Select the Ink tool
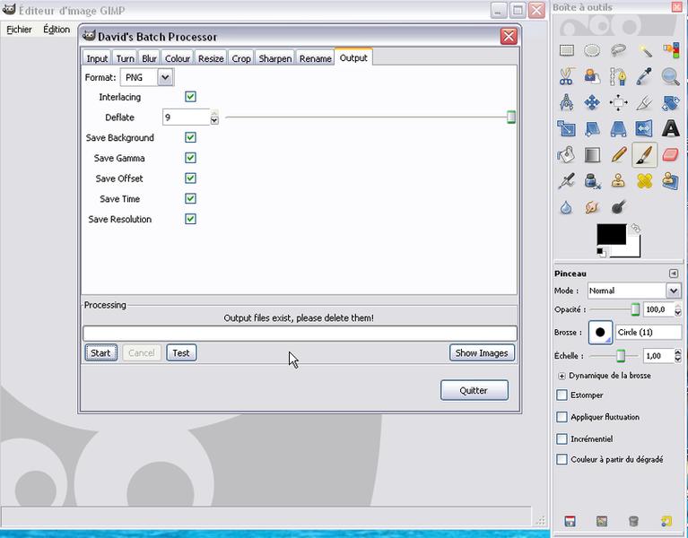Screen dimensions: 688x538 [x=592, y=180]
